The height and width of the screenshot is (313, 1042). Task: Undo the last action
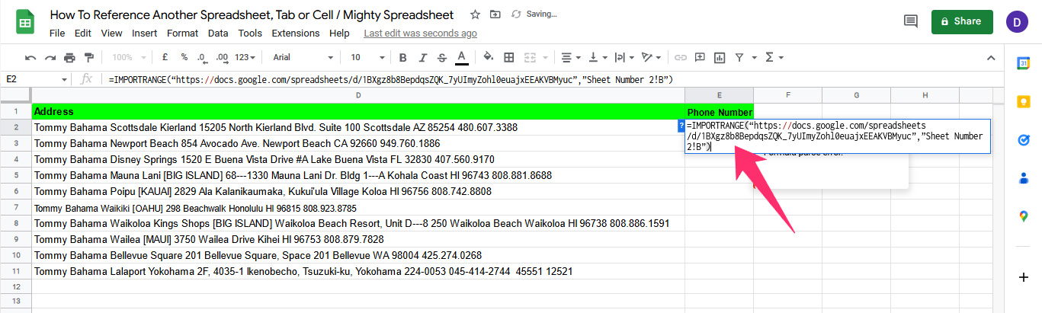pyautogui.click(x=30, y=57)
